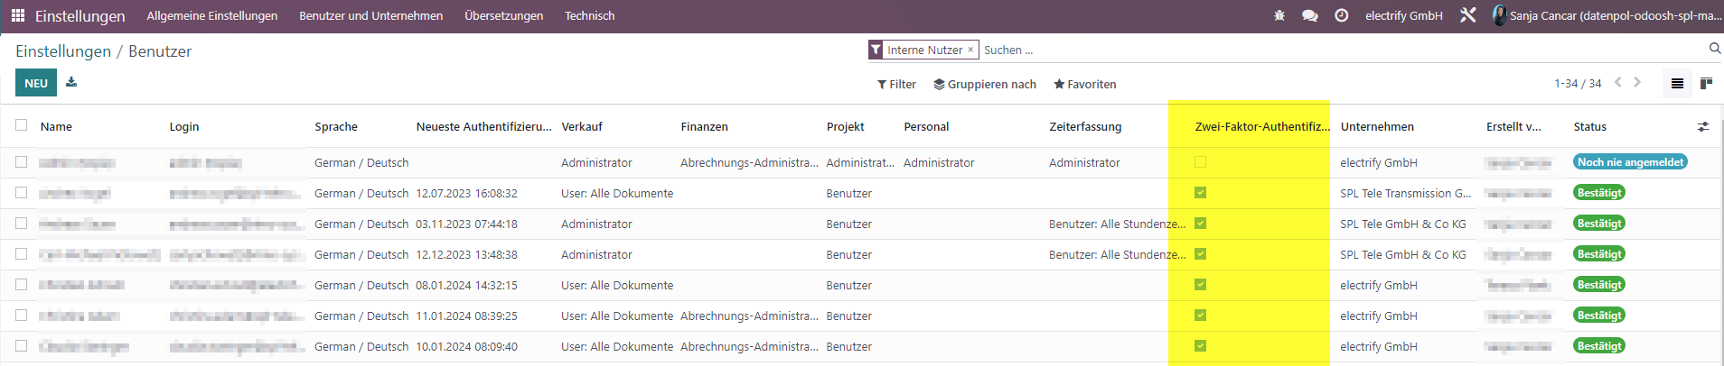Viewport: 1724px width, 366px height.
Task: Click the download export icon
Action: 71,82
